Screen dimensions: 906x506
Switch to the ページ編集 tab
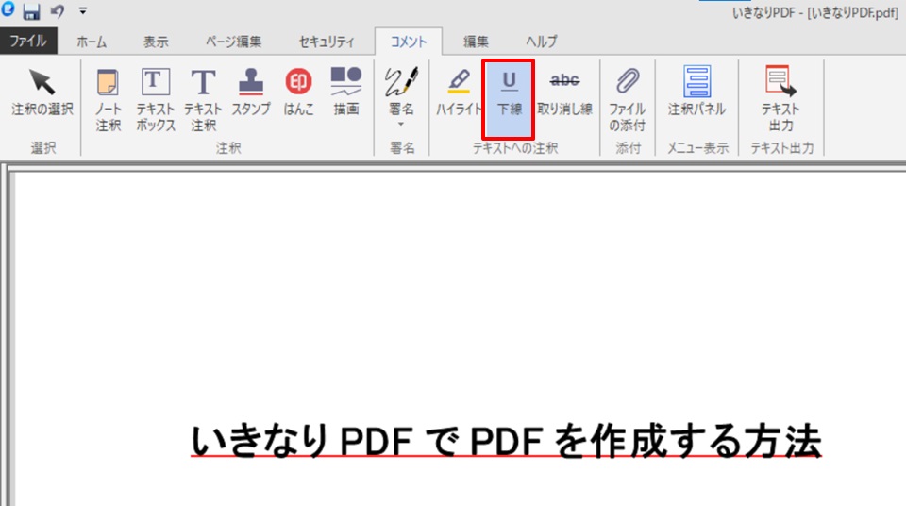234,42
